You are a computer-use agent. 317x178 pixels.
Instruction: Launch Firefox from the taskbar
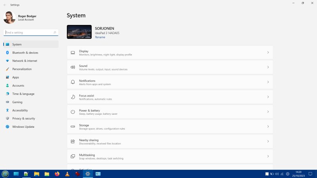[57, 174]
